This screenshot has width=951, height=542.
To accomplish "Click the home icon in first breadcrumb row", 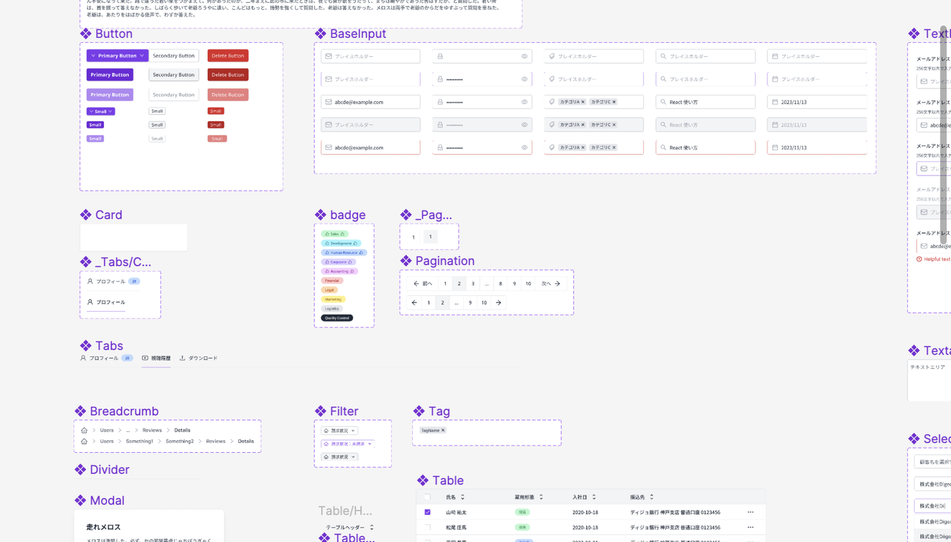I will click(x=84, y=430).
